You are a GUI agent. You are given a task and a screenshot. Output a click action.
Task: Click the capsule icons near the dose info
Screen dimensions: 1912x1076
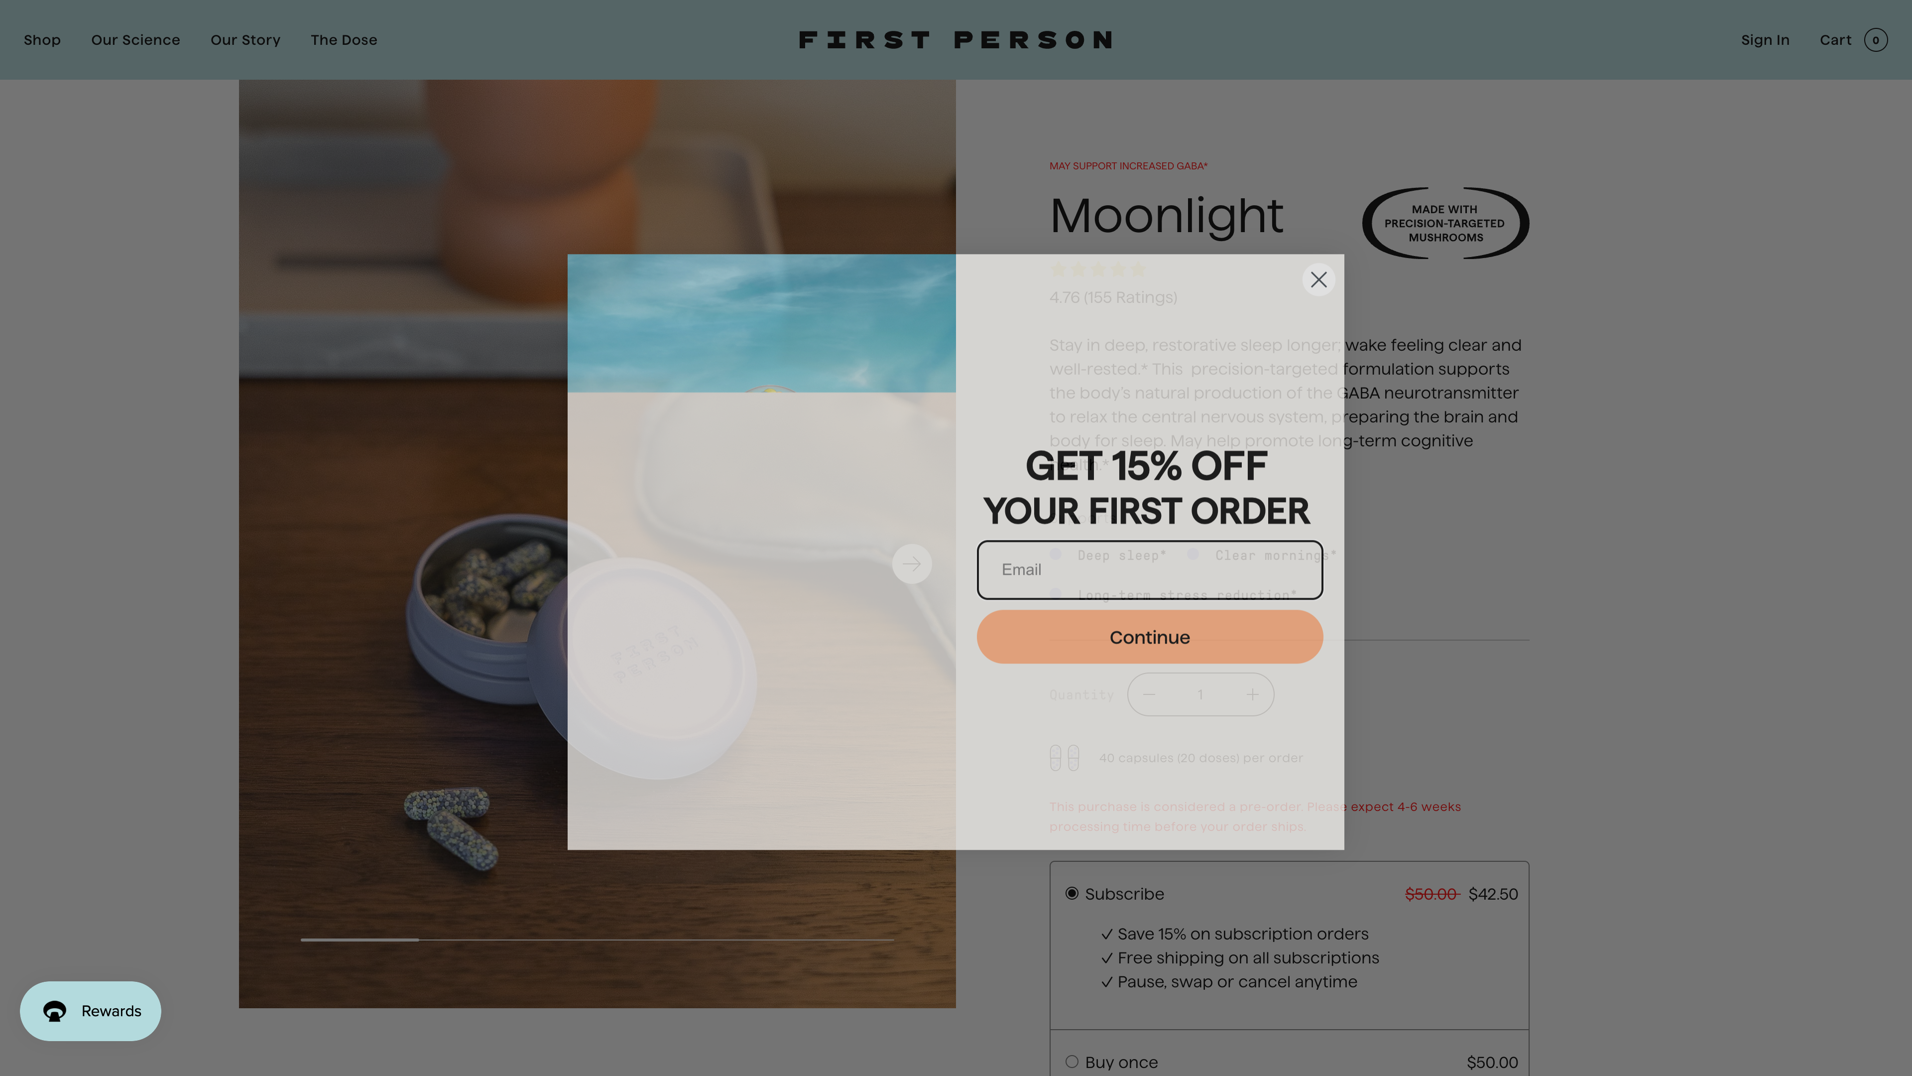[x=1065, y=757]
